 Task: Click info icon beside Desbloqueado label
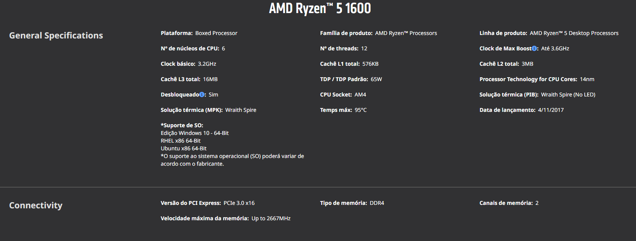click(x=202, y=95)
